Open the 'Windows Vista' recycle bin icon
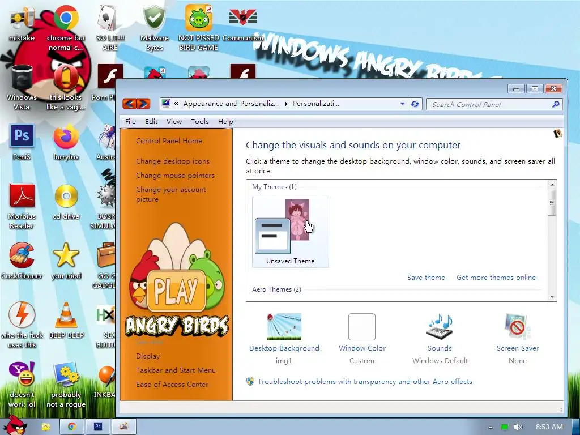580x435 pixels. [x=22, y=87]
